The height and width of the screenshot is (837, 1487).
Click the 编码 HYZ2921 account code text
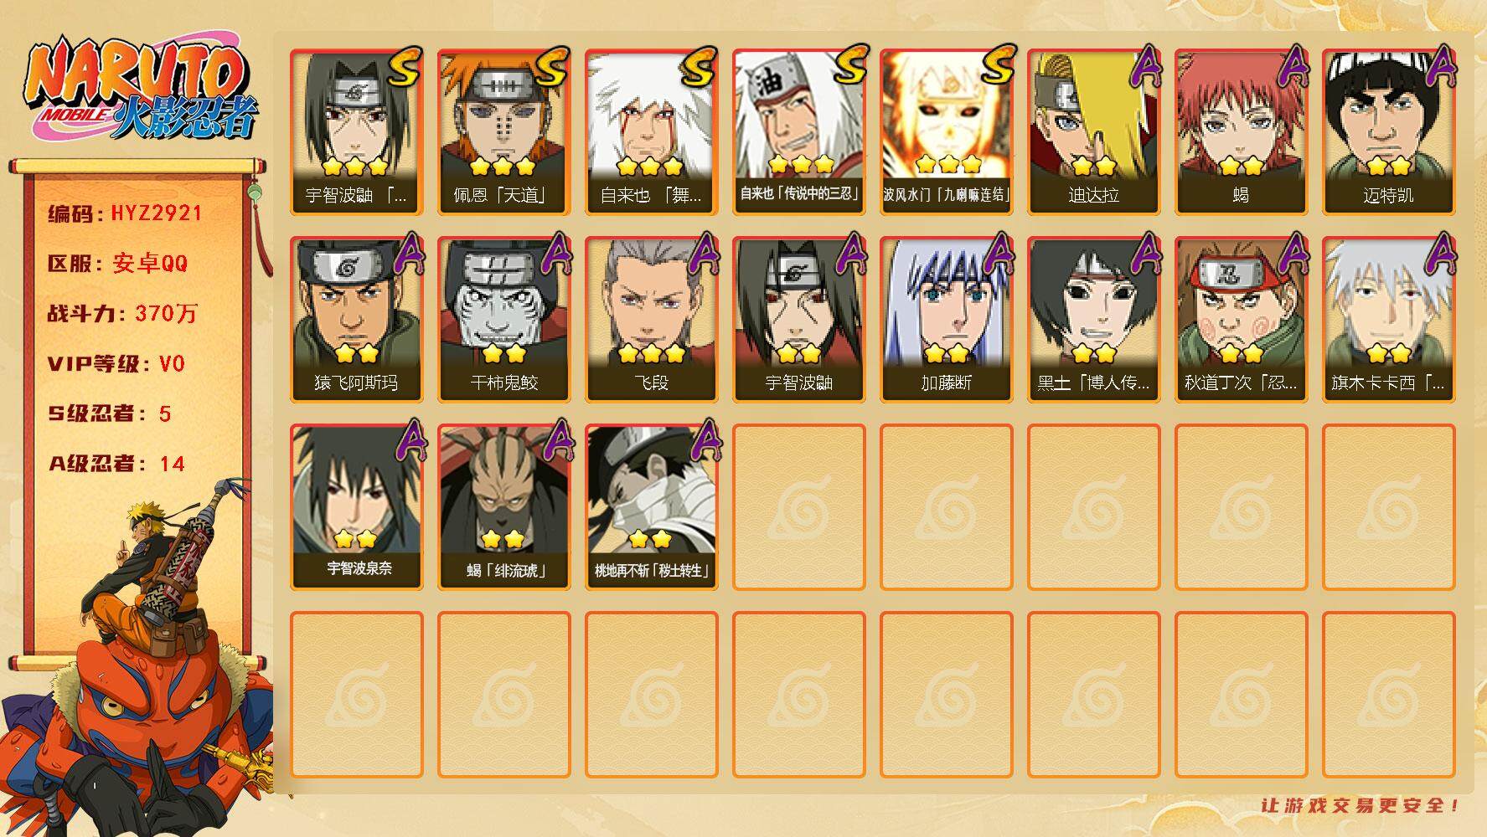tap(126, 213)
